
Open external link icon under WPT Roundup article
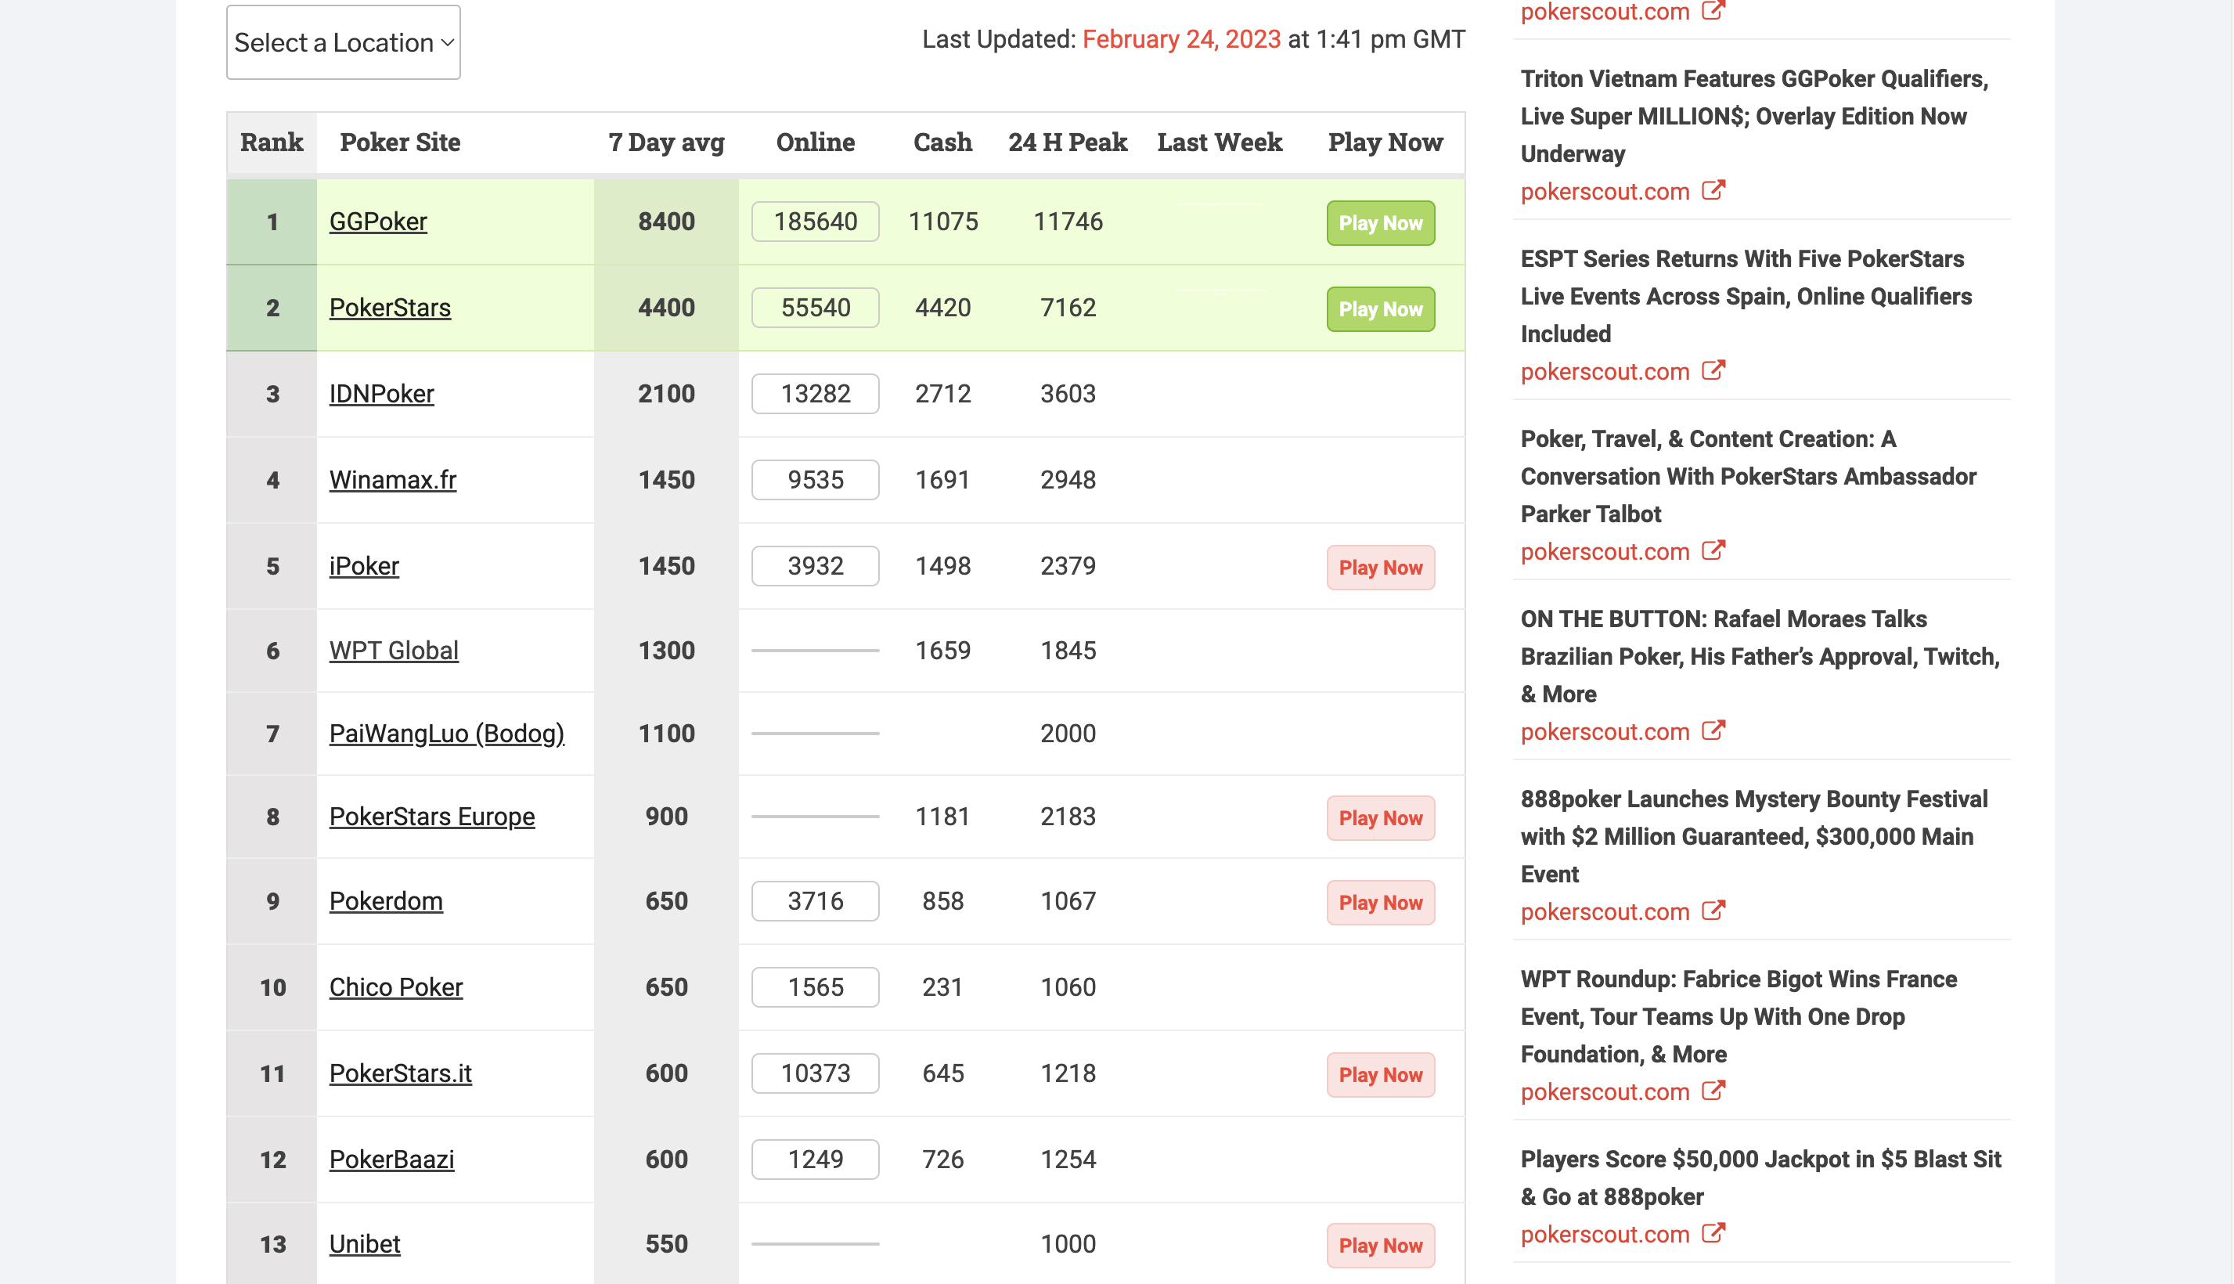tap(1712, 1090)
